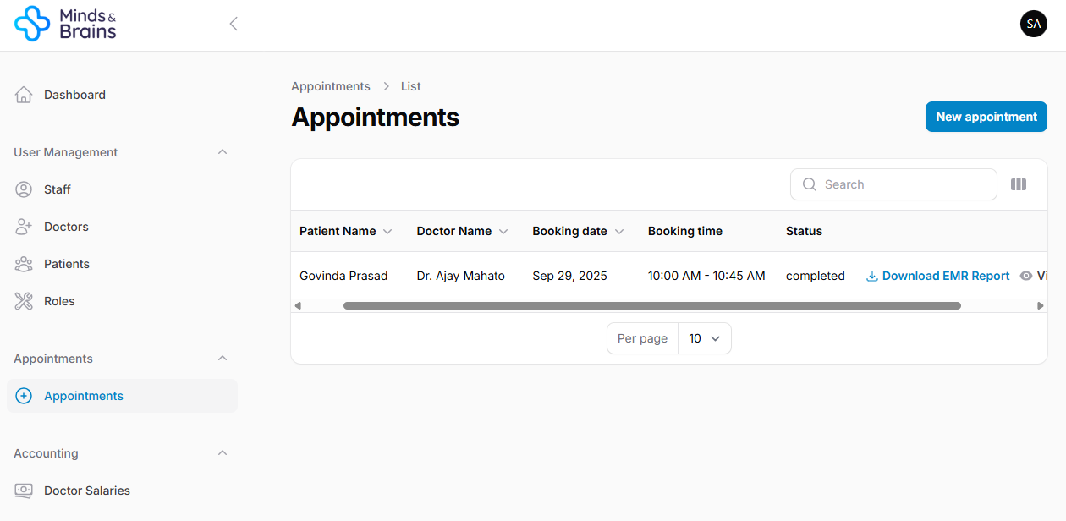Collapse the sidebar with the chevron arrow
1066x521 pixels.
234,24
